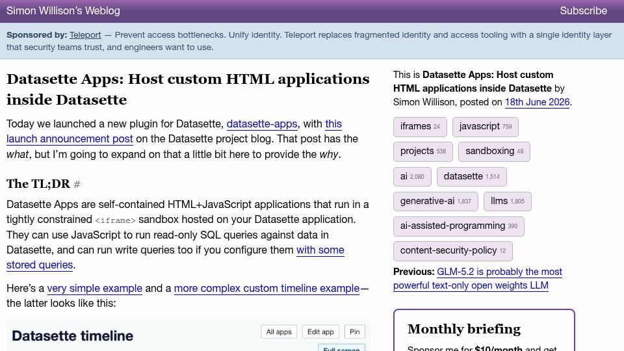Click the <iframe> code text
Screen dimensions: 624x351
point(115,220)
